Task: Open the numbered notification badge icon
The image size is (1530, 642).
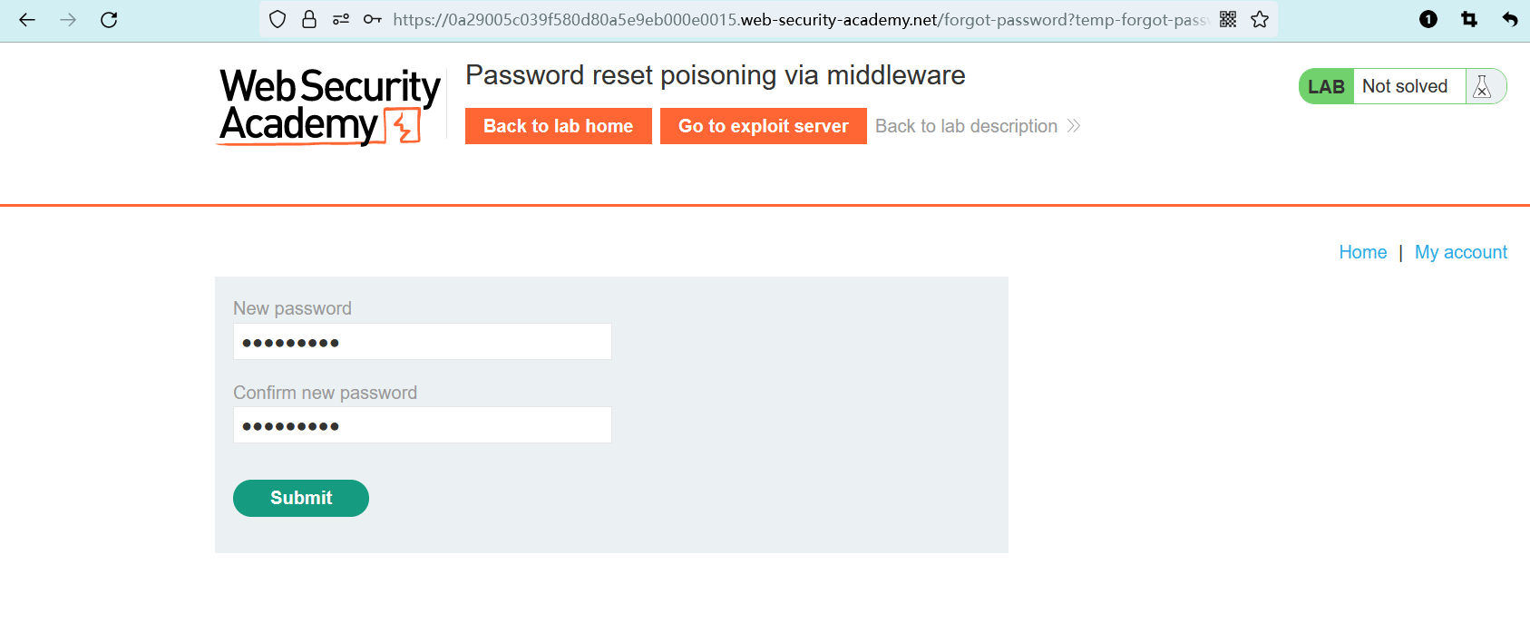Action: tap(1428, 20)
